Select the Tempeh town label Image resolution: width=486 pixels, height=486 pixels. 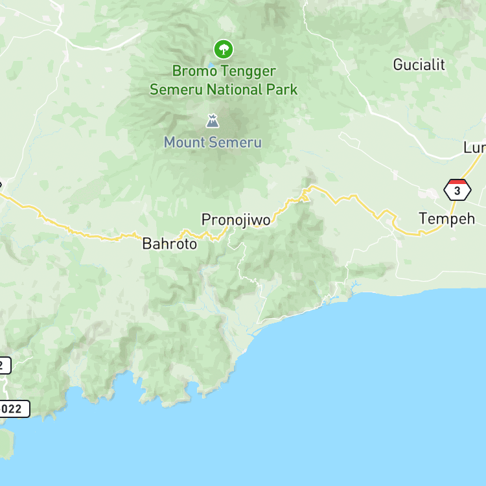tap(446, 219)
